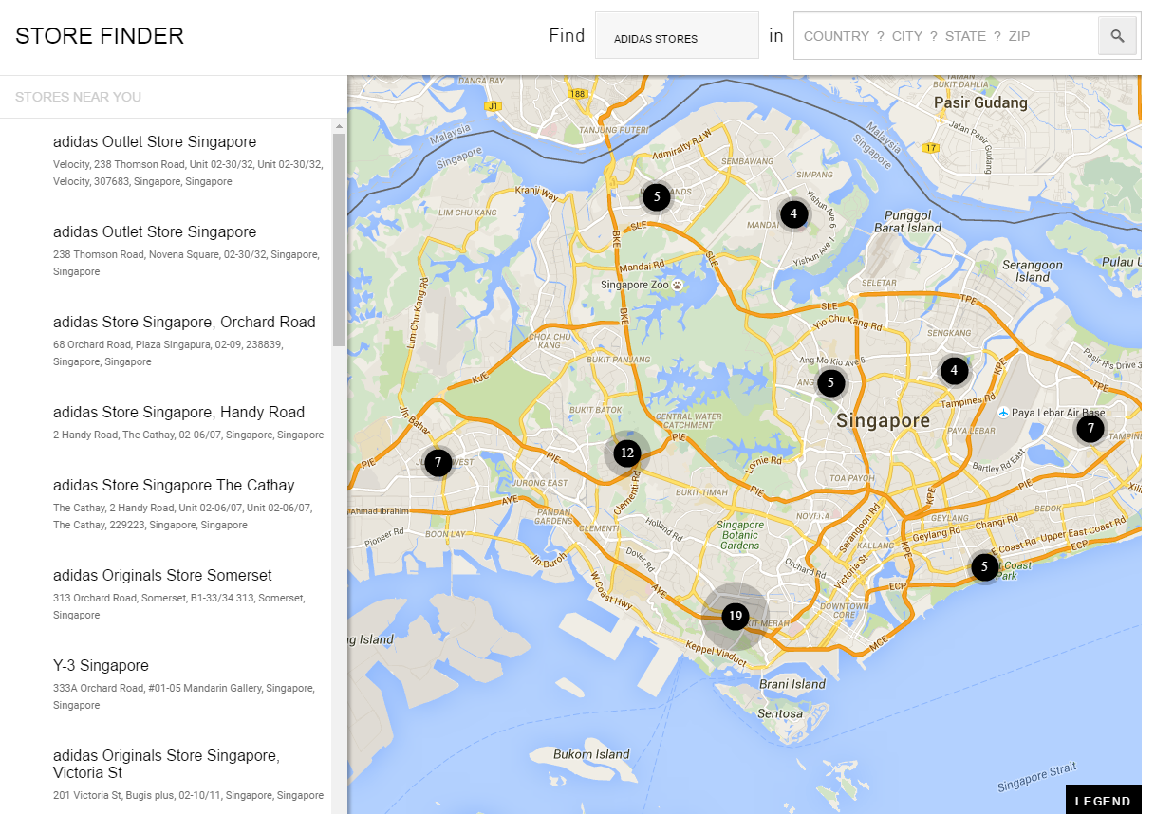1155x814 pixels.
Task: Click the store list scrollbar thumb
Action: coord(339,241)
